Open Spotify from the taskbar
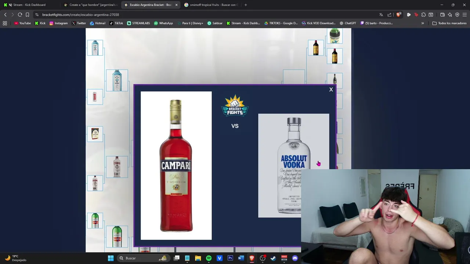This screenshot has width=470, height=264. 209,258
